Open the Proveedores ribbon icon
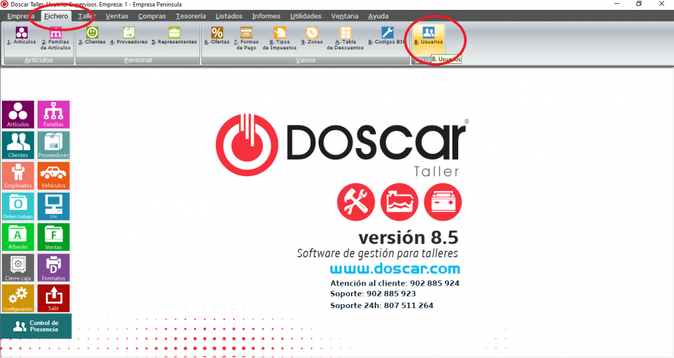This screenshot has height=358, width=674. pos(128,36)
